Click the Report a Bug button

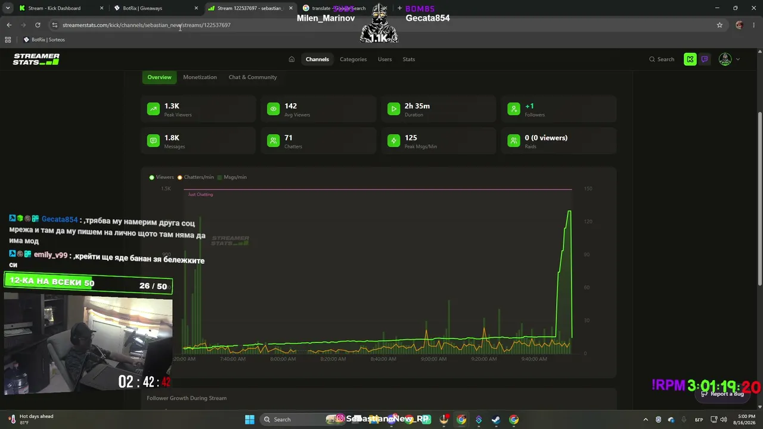pyautogui.click(x=723, y=394)
